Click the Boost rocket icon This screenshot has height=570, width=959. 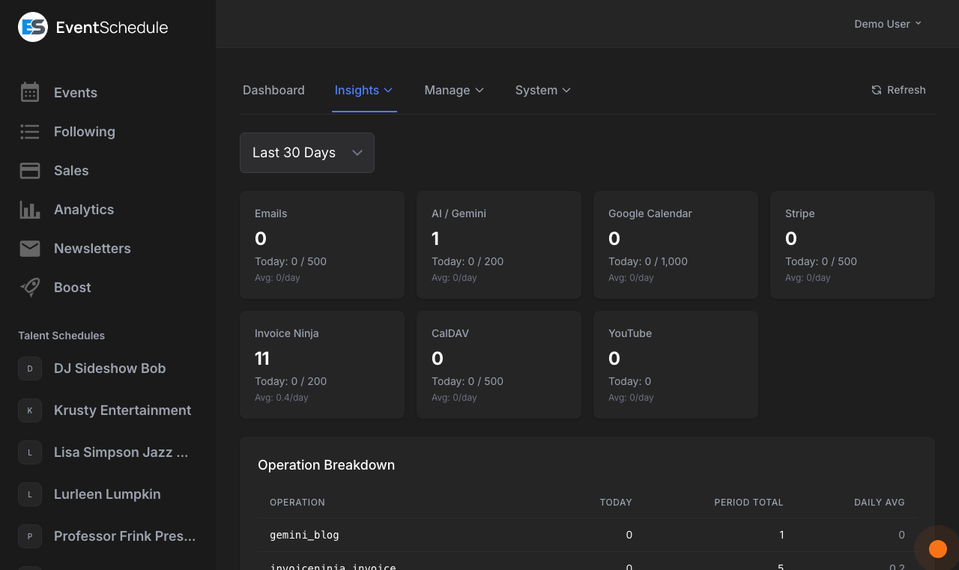(30, 288)
